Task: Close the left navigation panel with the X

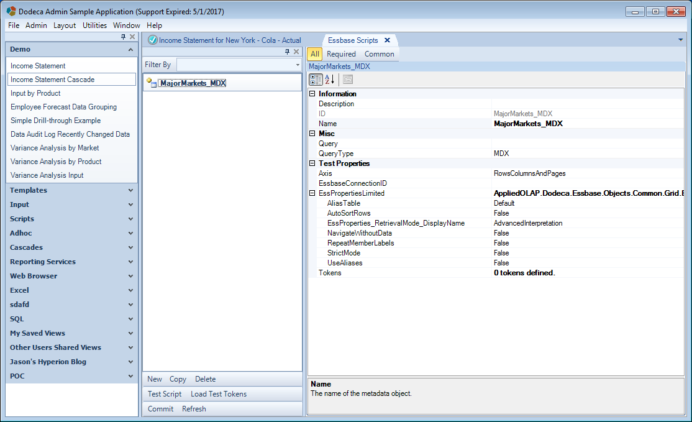Action: point(132,37)
